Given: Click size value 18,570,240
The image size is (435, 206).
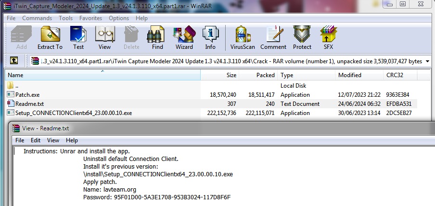Looking at the screenshot, I should point(223,95).
